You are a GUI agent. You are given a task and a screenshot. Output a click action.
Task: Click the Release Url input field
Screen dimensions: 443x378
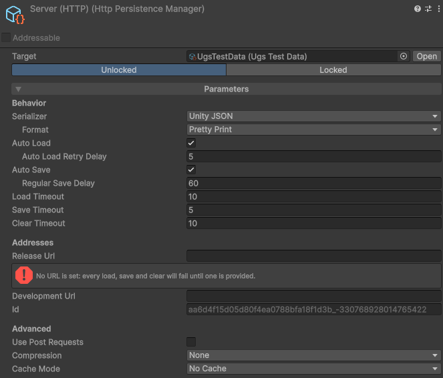click(x=313, y=256)
